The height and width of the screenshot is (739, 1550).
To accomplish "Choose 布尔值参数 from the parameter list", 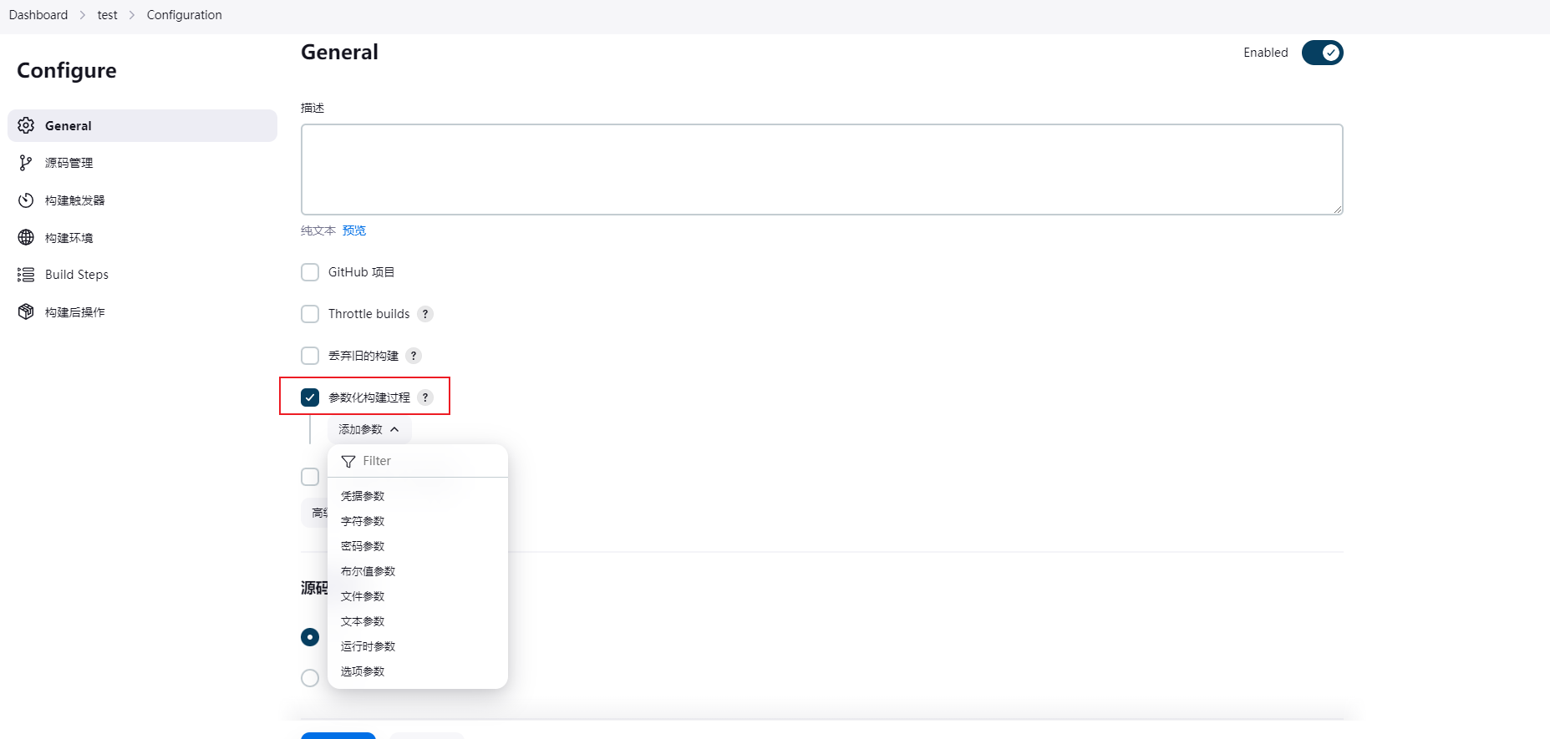I will [x=368, y=571].
